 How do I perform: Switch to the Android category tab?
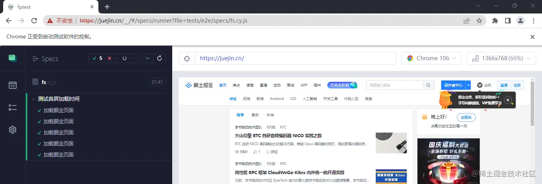click(277, 99)
